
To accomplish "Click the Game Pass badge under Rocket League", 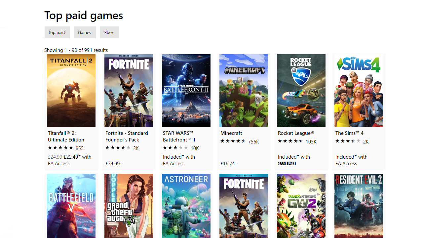I will [x=287, y=164].
